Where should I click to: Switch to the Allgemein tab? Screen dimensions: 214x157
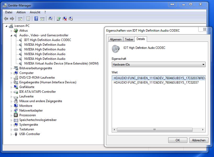coord(116,39)
